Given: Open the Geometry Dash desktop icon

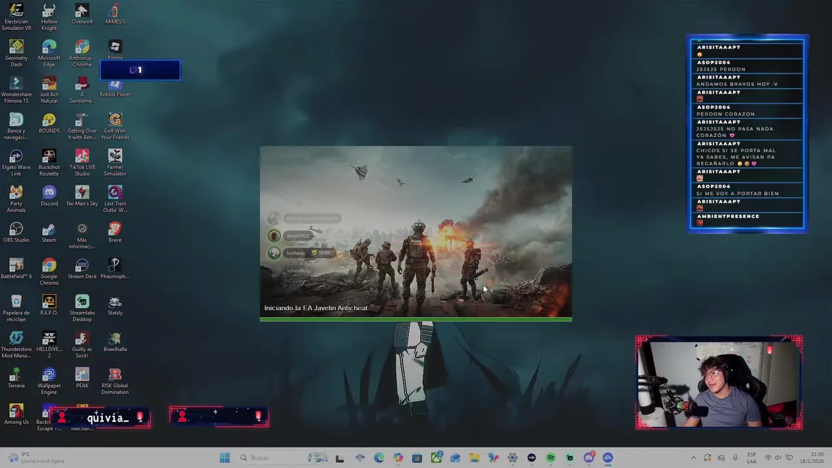Looking at the screenshot, I should point(16,54).
